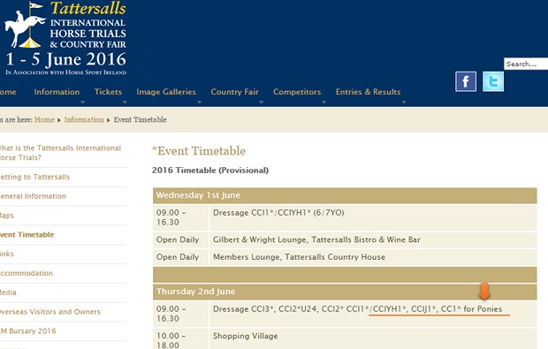Open the Competitors menu
This screenshot has height=349, width=548.
tap(297, 92)
